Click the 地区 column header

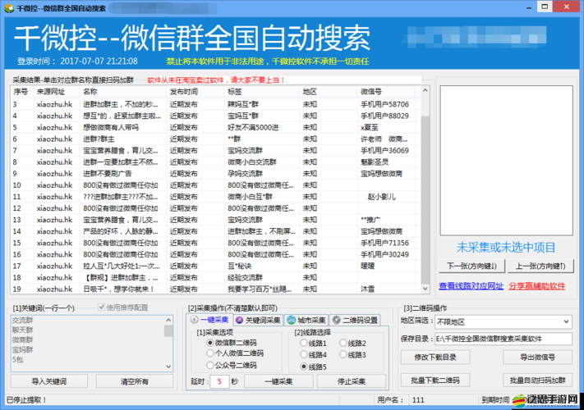click(x=328, y=92)
